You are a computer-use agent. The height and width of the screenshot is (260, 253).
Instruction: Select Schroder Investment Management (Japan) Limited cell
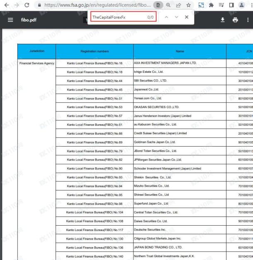(x=180, y=169)
